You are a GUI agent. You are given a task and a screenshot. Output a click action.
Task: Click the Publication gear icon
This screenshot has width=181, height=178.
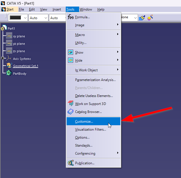[71, 163]
